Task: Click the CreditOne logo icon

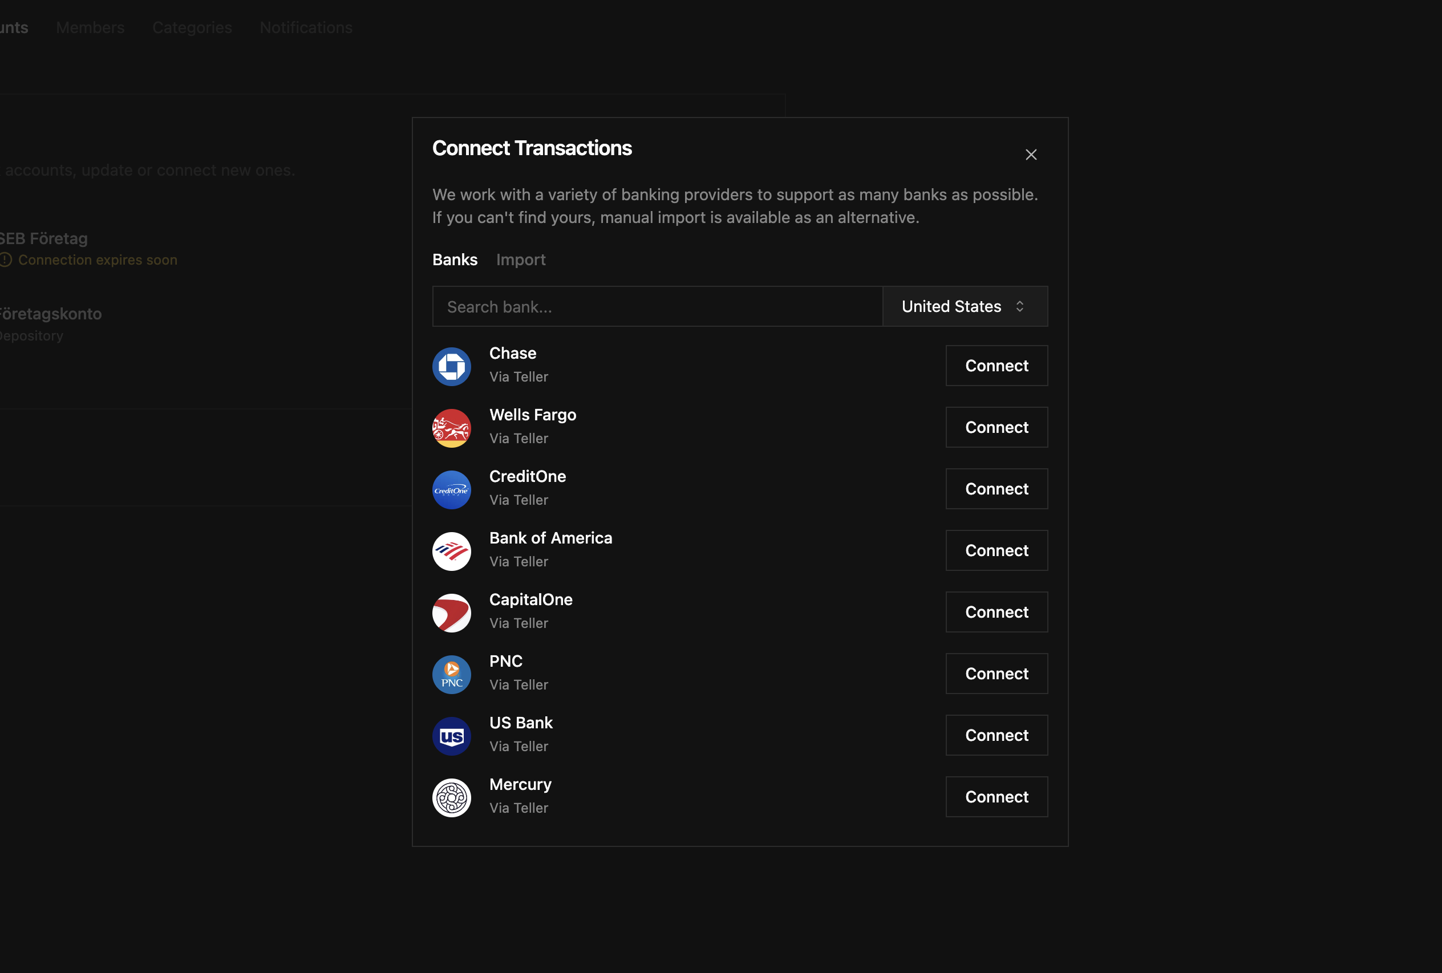Action: tap(451, 489)
